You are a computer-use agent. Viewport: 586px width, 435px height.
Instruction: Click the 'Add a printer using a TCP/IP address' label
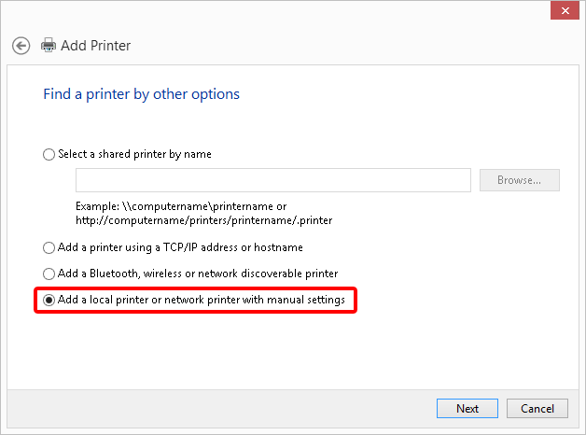pyautogui.click(x=180, y=248)
